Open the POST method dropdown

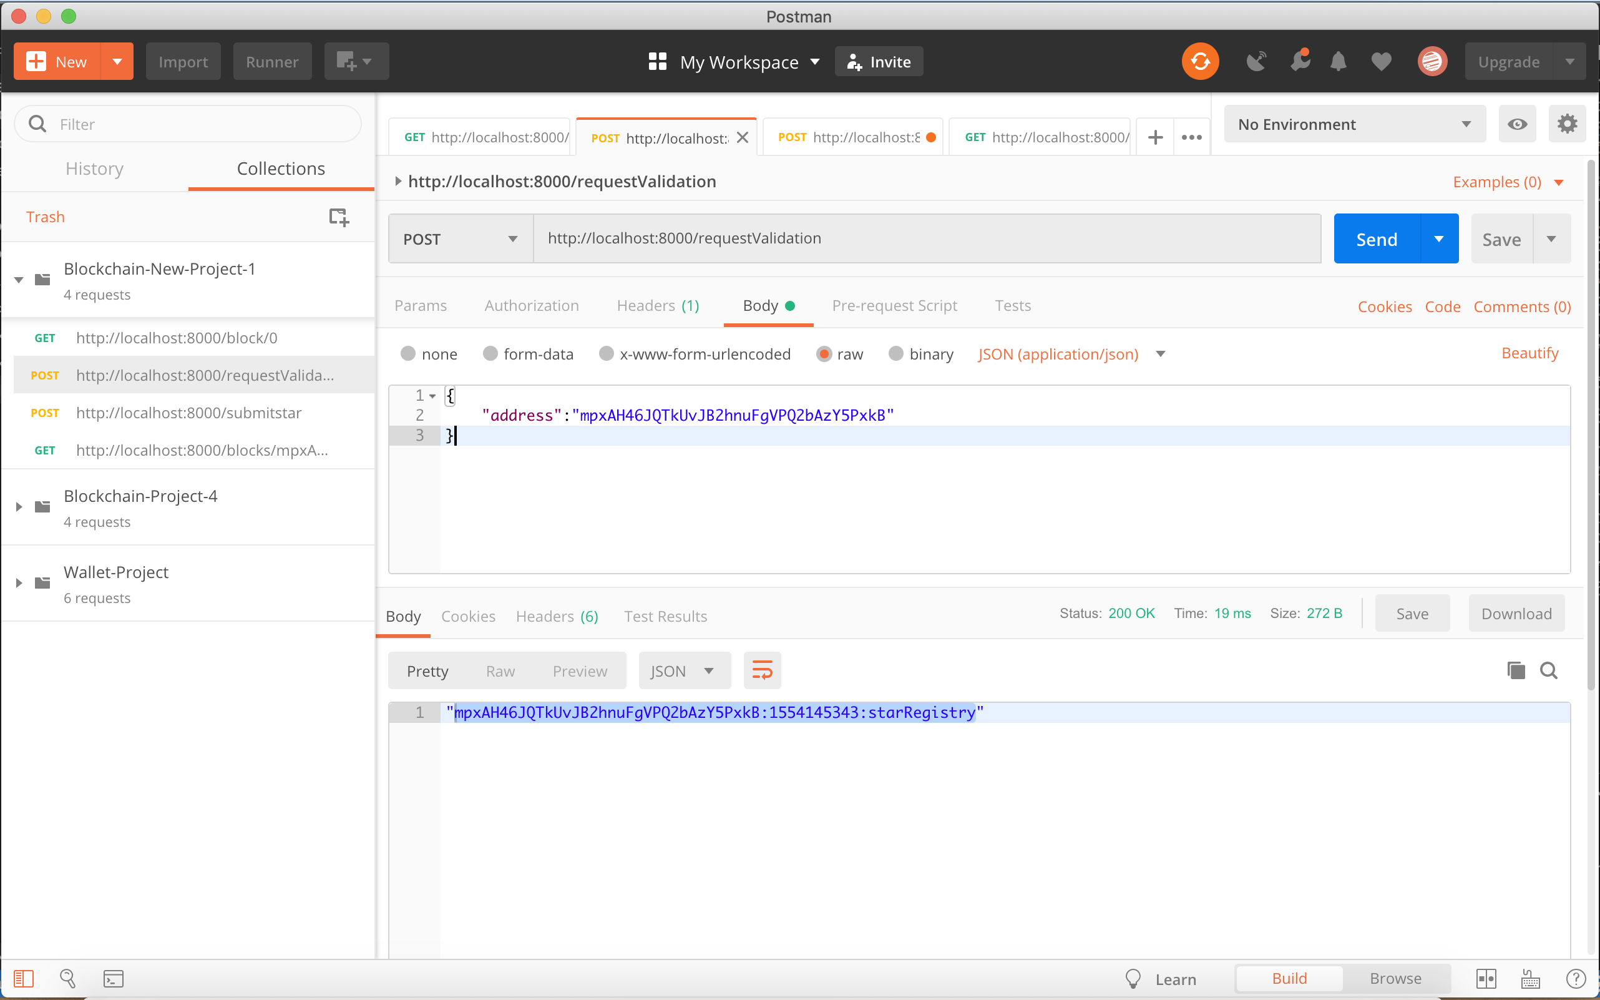click(460, 238)
